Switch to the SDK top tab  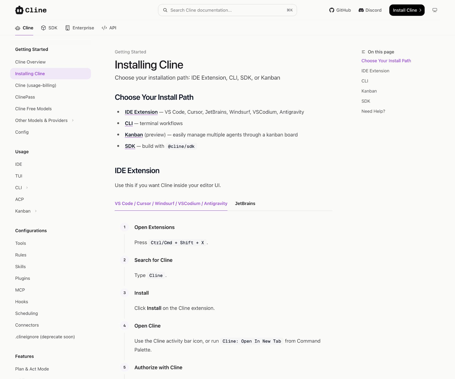[49, 28]
